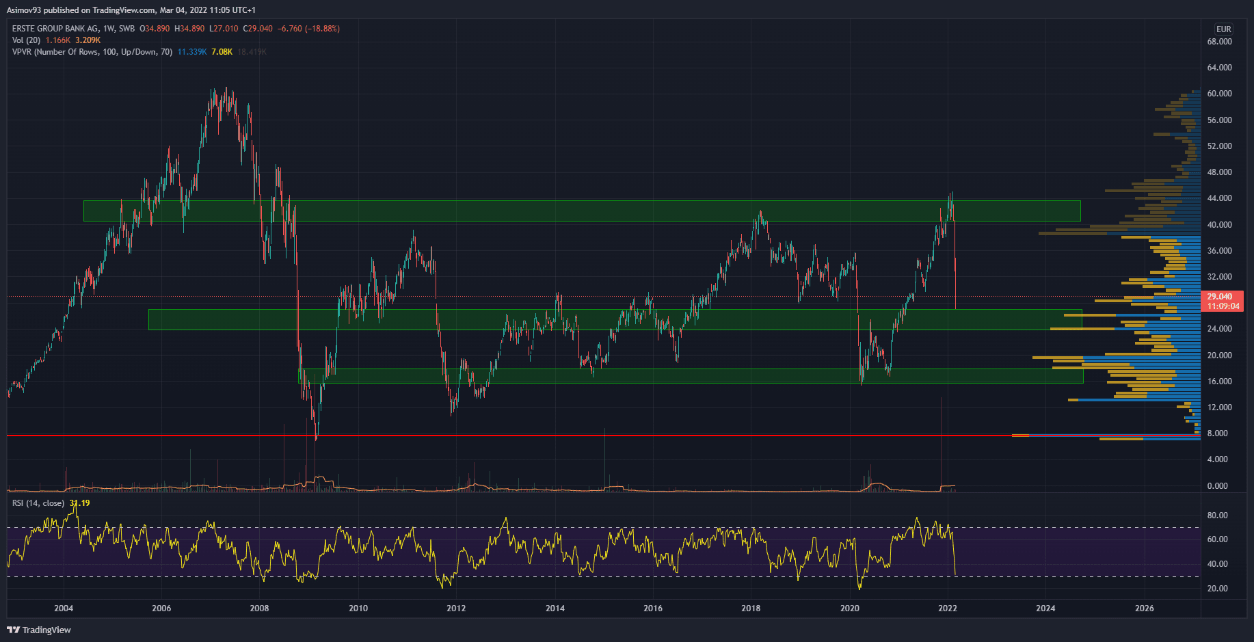
Task: Click the ERSTE GROUP BANK AG symbol title
Action: [55, 29]
